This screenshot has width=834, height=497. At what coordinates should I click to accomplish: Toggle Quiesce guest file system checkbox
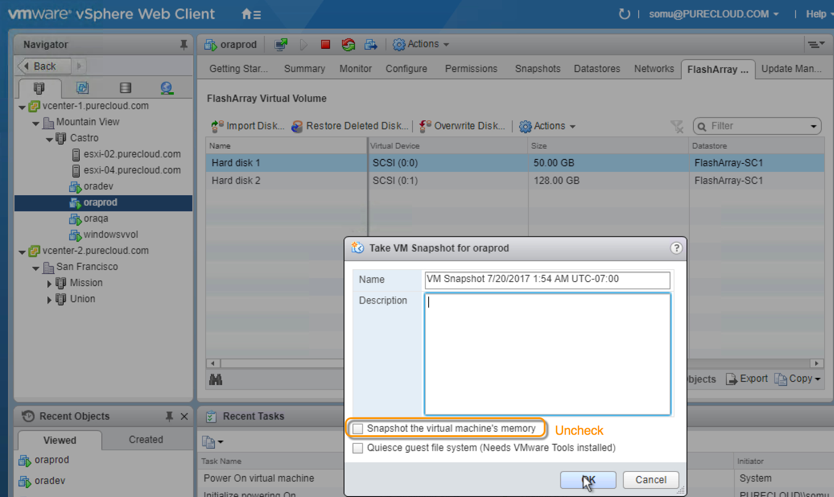pyautogui.click(x=357, y=448)
